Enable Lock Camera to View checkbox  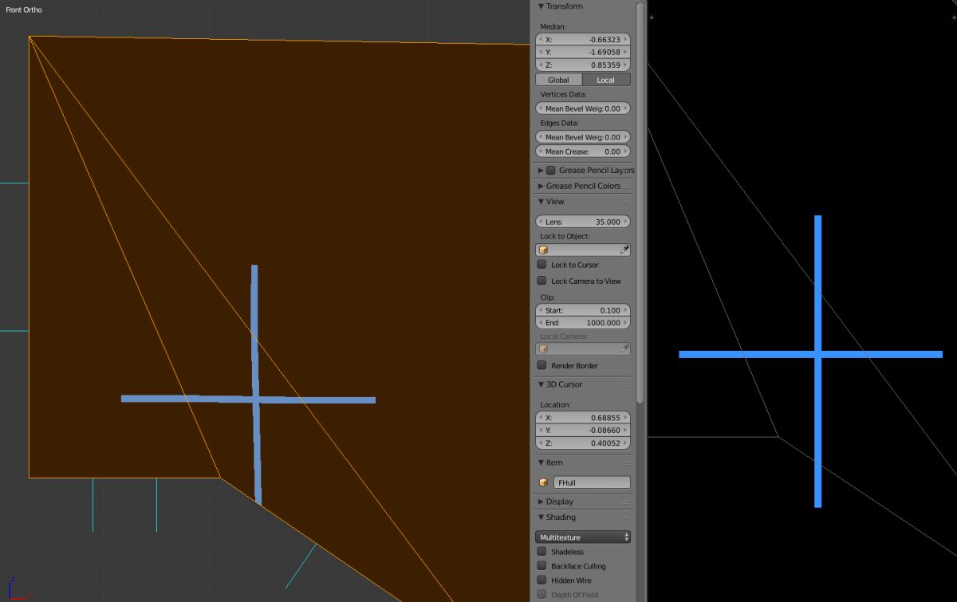click(542, 281)
